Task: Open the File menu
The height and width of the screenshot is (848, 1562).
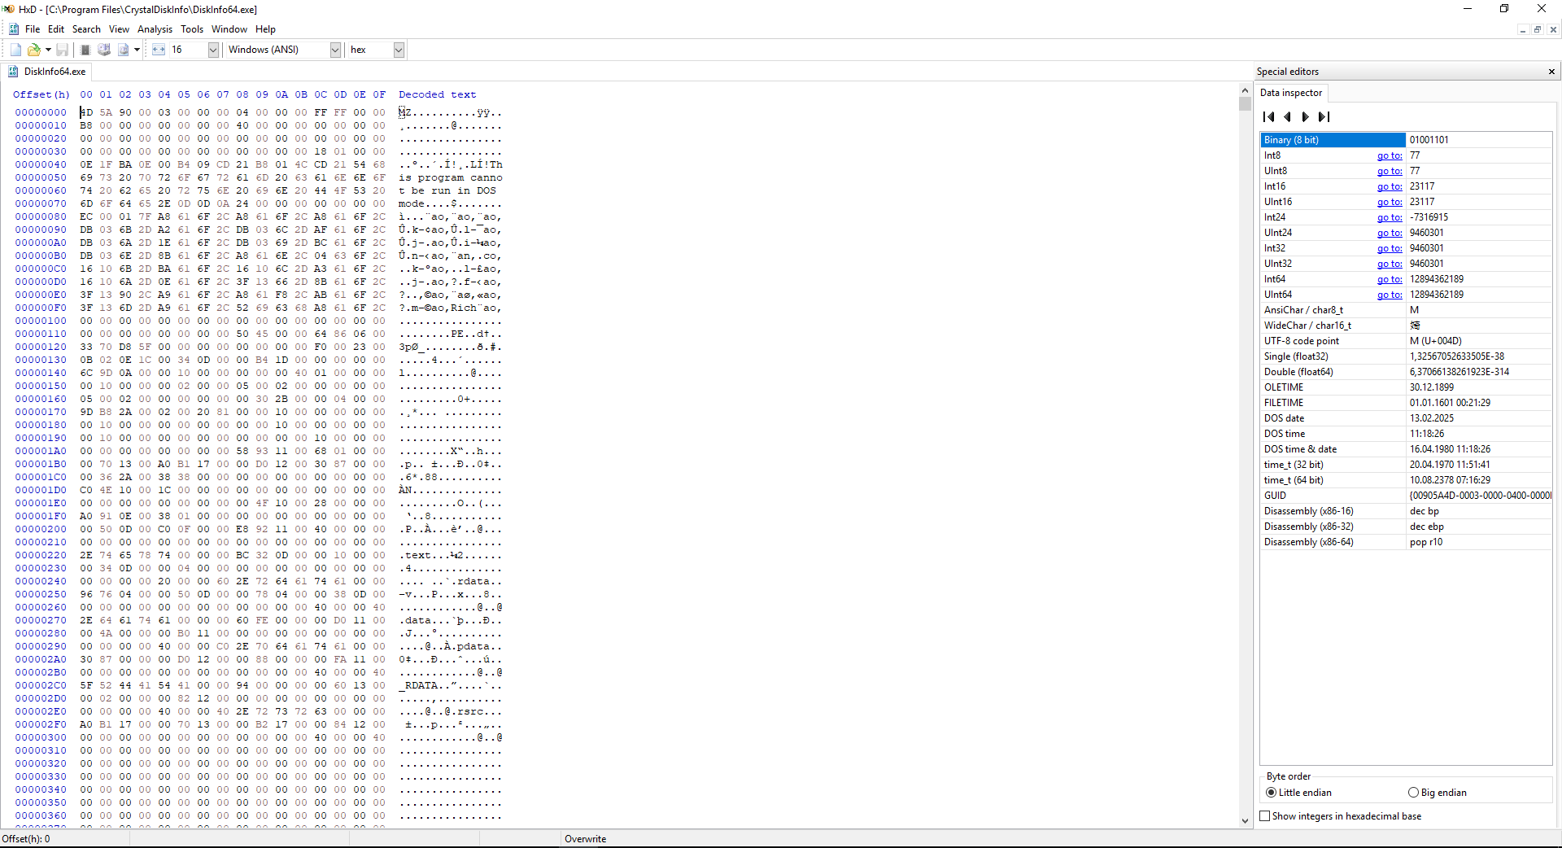Action: [x=33, y=29]
